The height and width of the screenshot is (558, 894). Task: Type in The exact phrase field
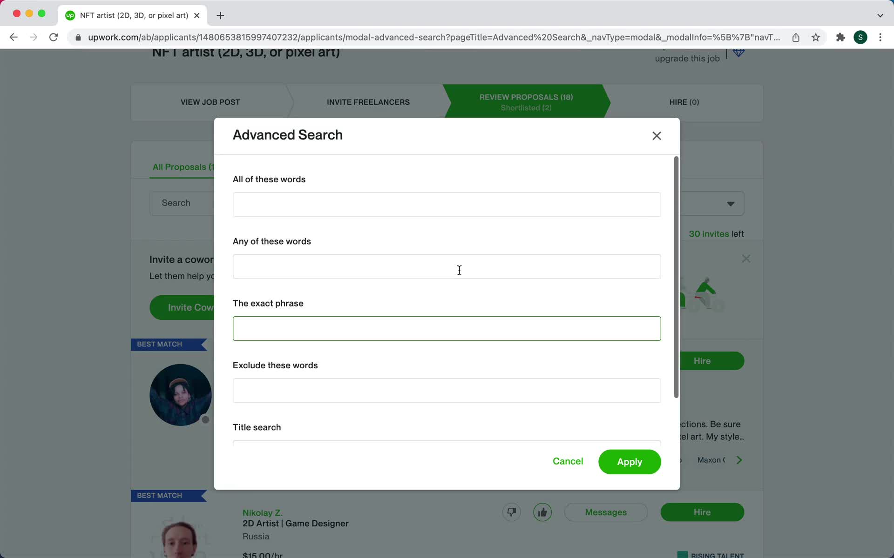pos(447,328)
